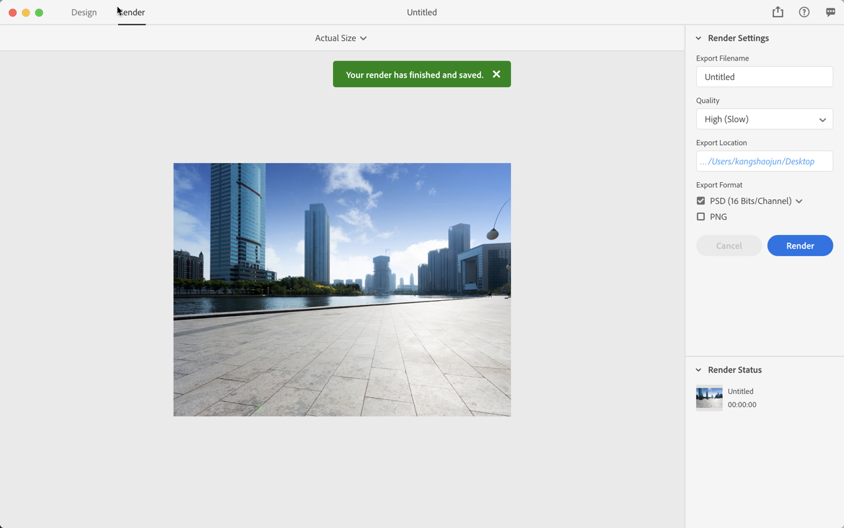Image resolution: width=844 pixels, height=528 pixels.
Task: Click the Share export icon
Action: (x=777, y=12)
